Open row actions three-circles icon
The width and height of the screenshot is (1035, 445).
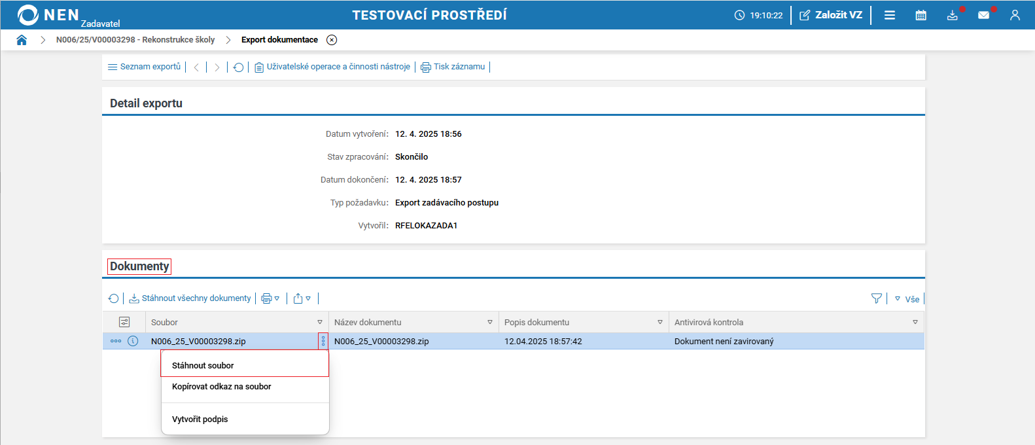116,341
